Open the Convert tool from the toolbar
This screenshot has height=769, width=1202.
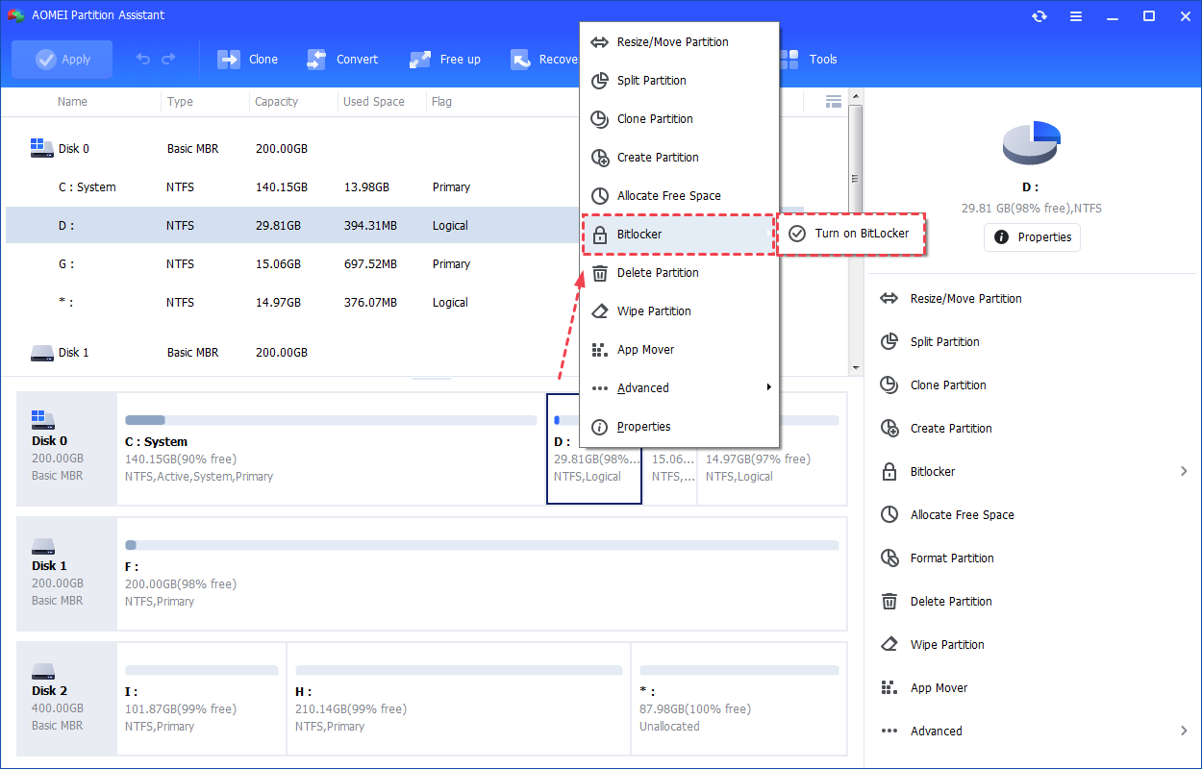[342, 59]
